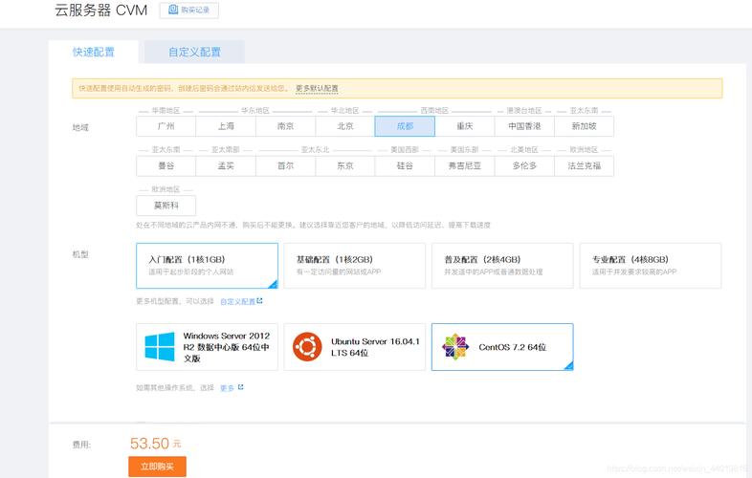Select the 中国香港 region
Image resolution: width=752 pixels, height=478 pixels.
(524, 126)
